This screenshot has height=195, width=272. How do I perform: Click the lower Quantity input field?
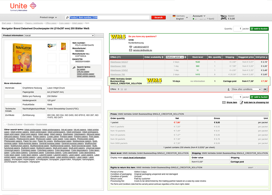coord(238,97)
